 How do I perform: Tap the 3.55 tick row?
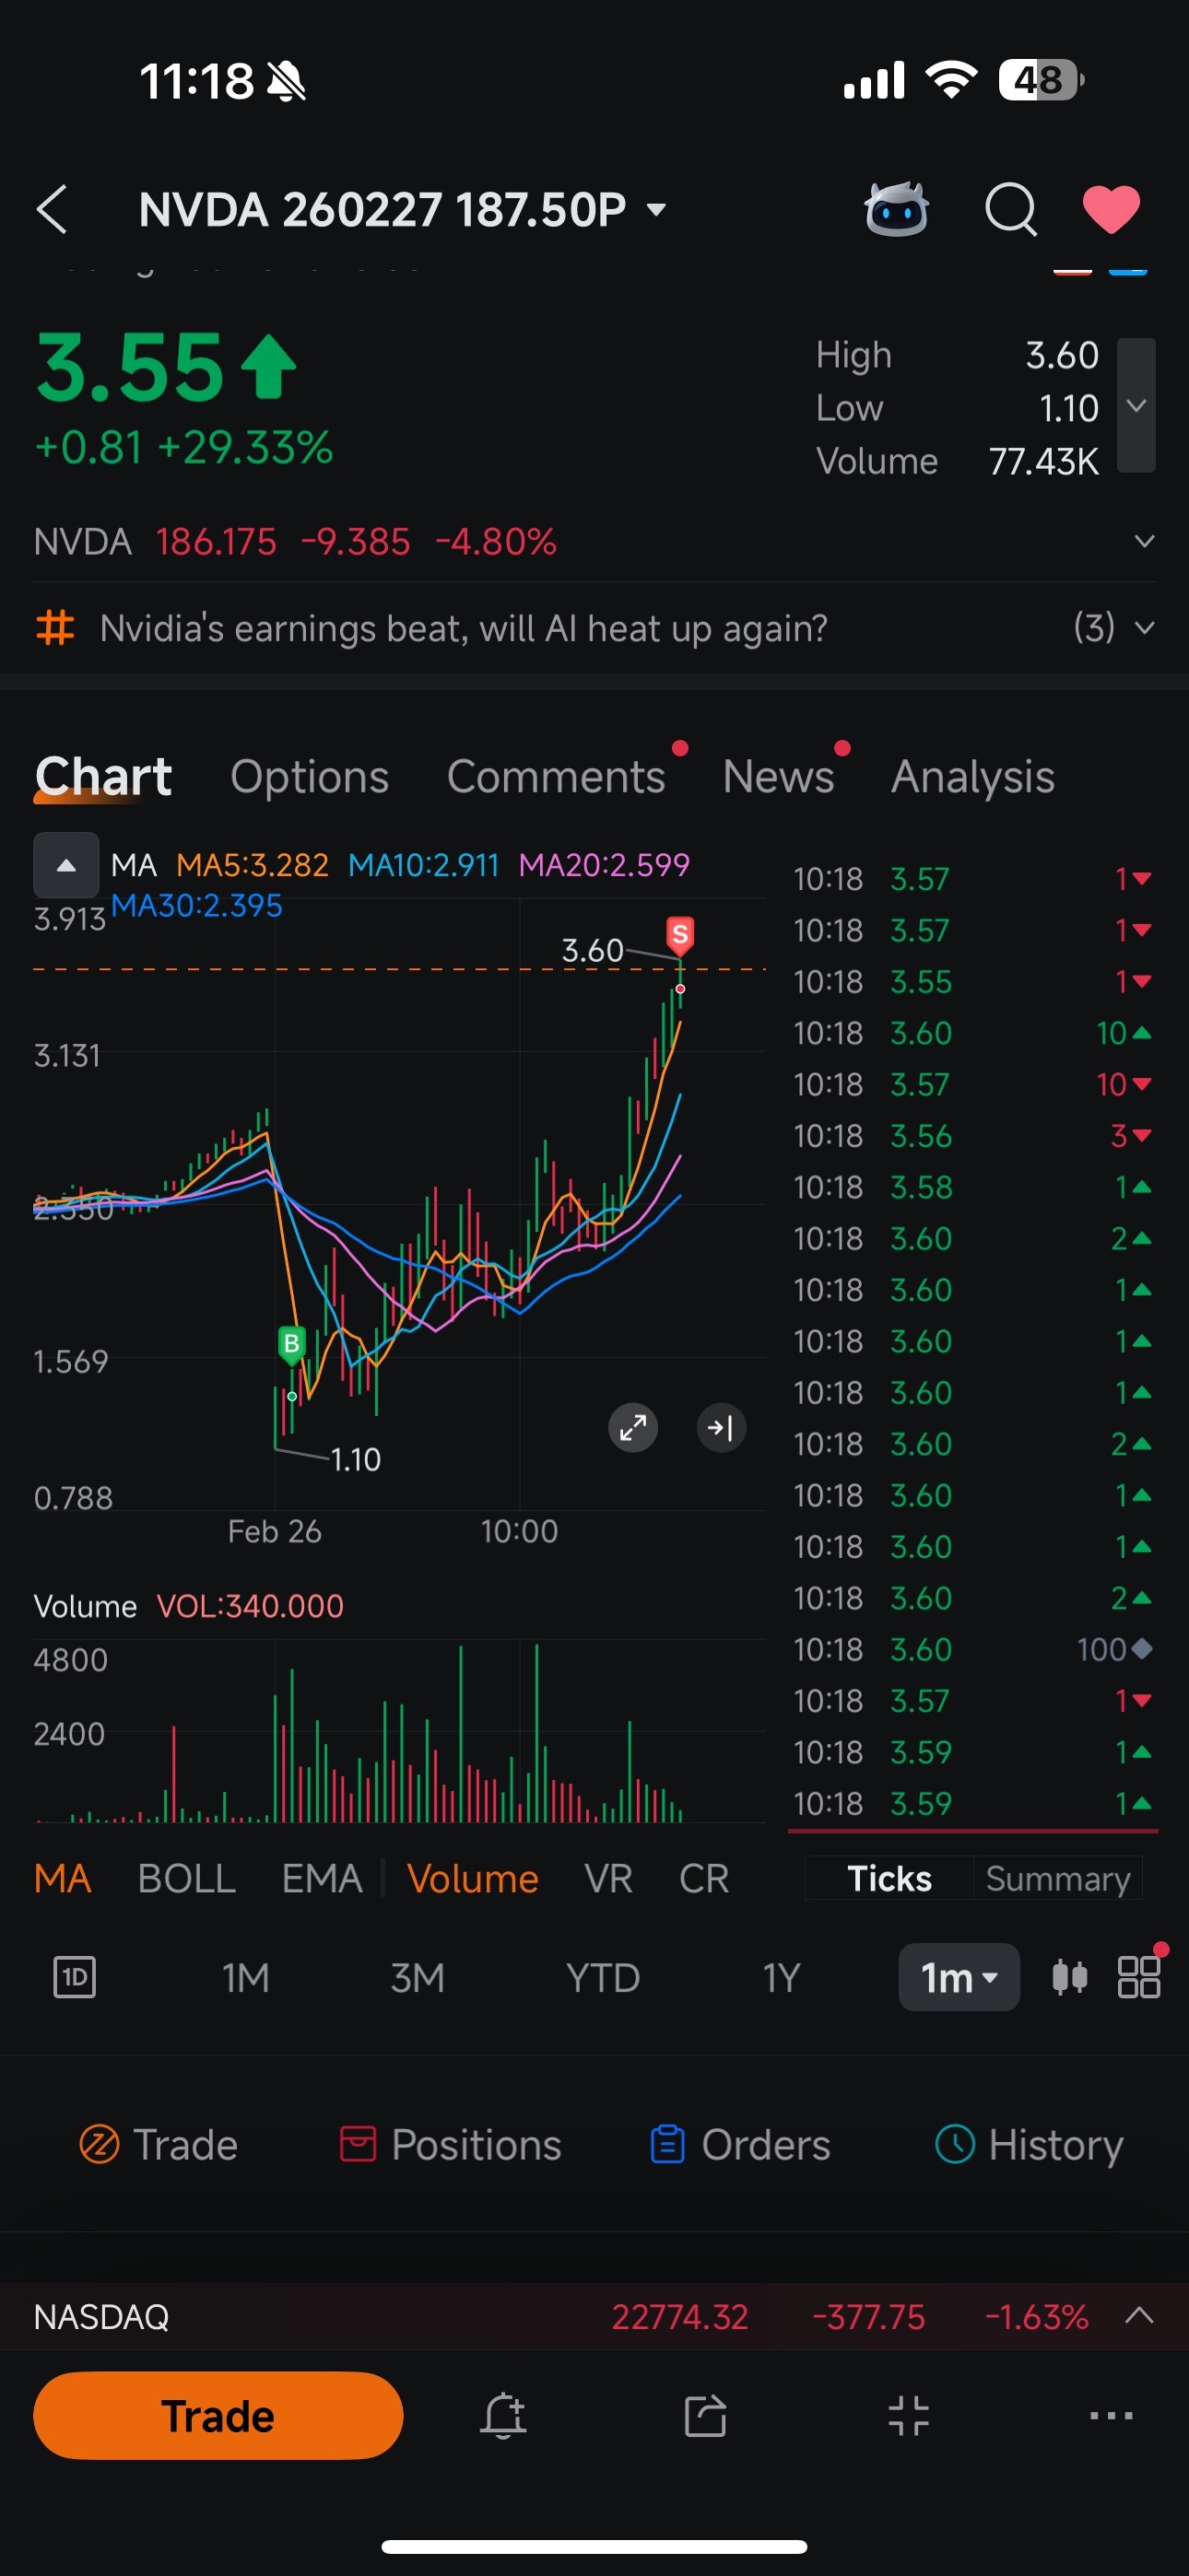coord(971,981)
